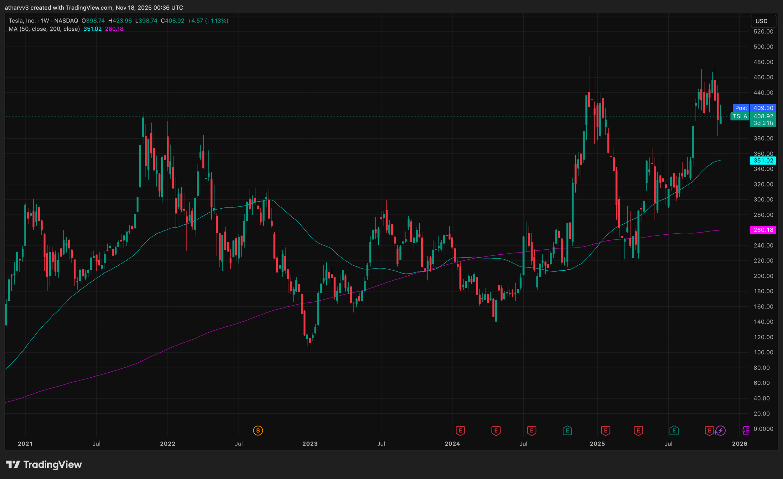The height and width of the screenshot is (479, 783).
Task: Click the 2022 label on time axis
Action: (x=168, y=444)
